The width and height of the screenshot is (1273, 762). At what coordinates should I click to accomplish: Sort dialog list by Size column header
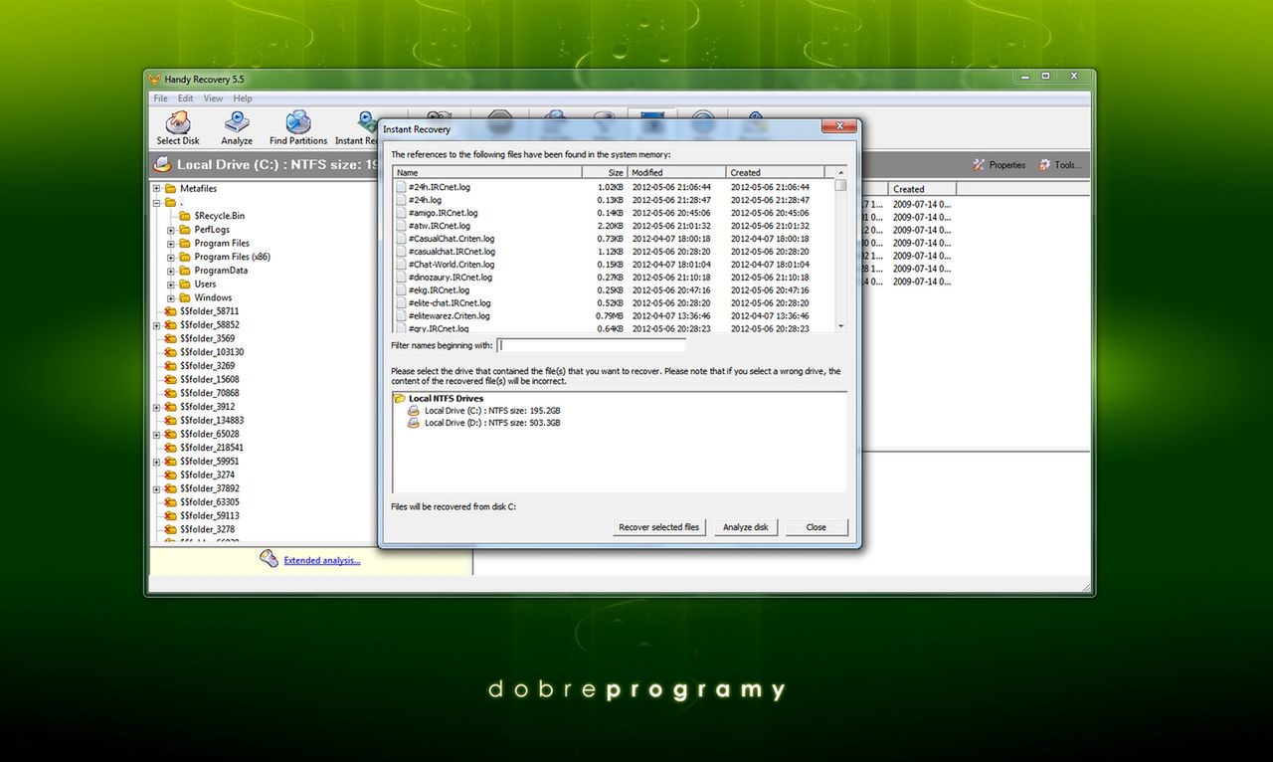pos(605,172)
